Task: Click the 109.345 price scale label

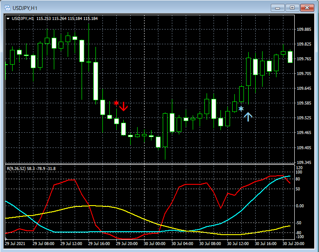Action: coord(304,162)
